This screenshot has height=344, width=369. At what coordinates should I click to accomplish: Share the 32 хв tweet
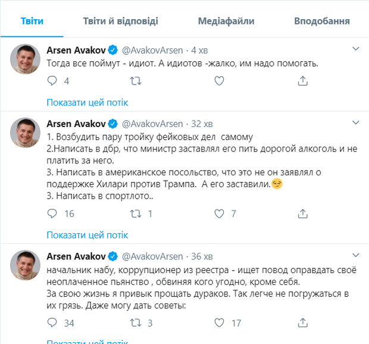[x=302, y=213]
